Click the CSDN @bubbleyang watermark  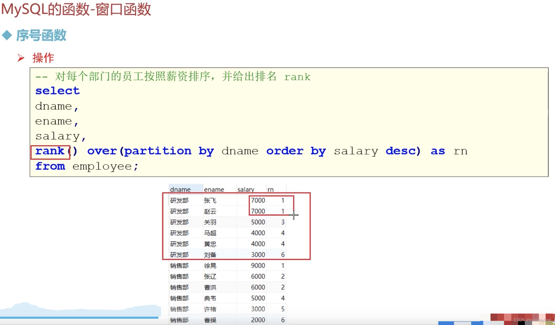[532, 320]
